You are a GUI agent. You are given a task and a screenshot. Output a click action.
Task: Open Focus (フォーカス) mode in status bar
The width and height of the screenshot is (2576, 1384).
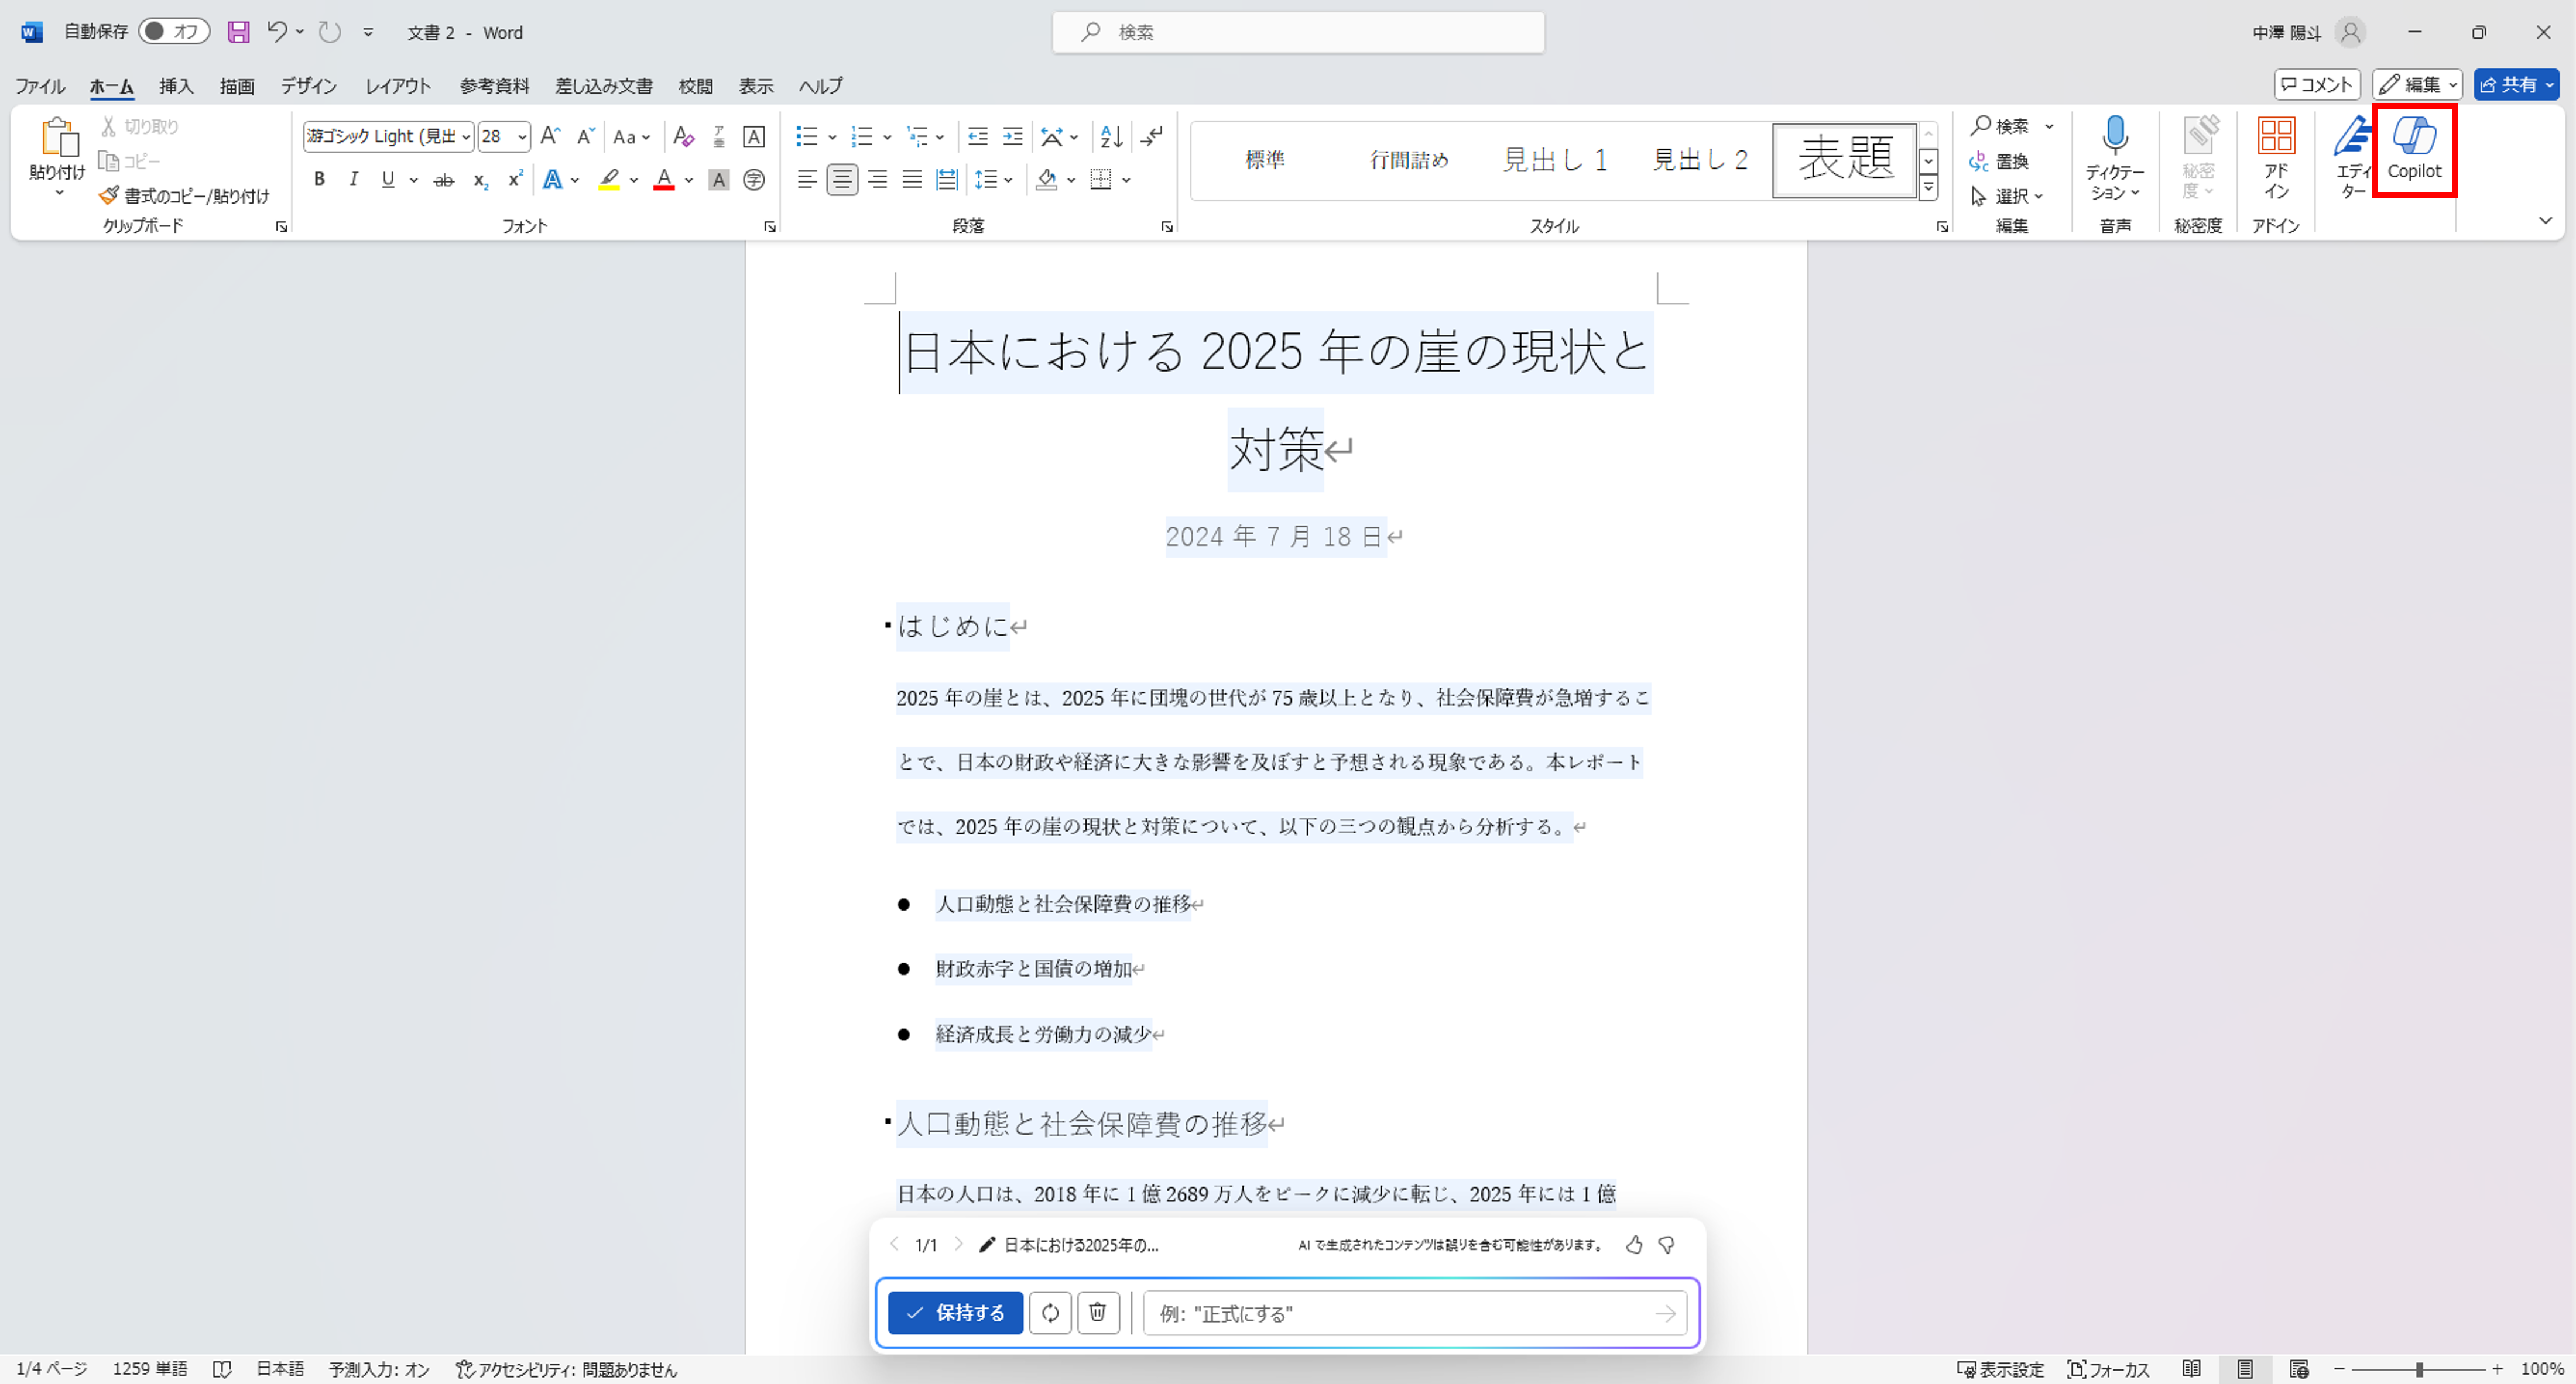[2108, 1369]
